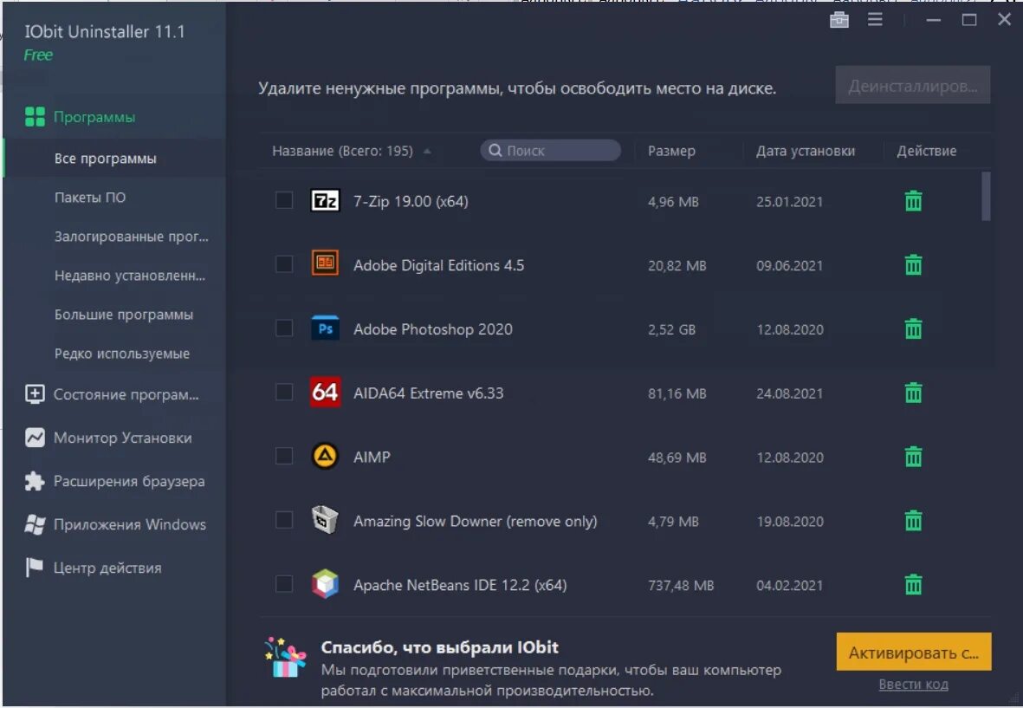
Task: Sort by Дата установки column header
Action: coord(805,151)
